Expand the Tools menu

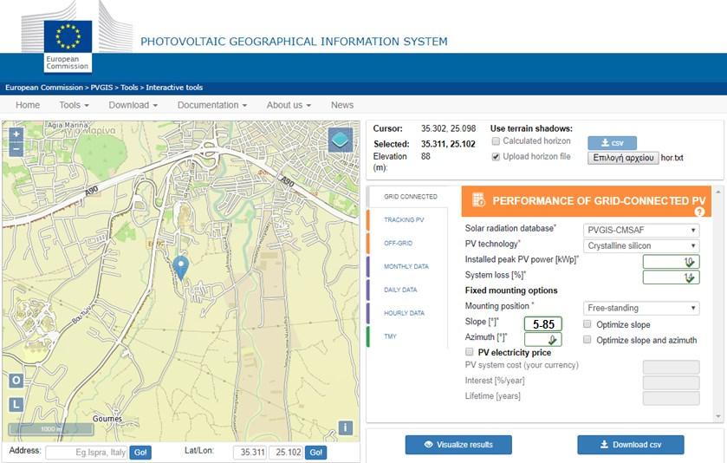(74, 105)
